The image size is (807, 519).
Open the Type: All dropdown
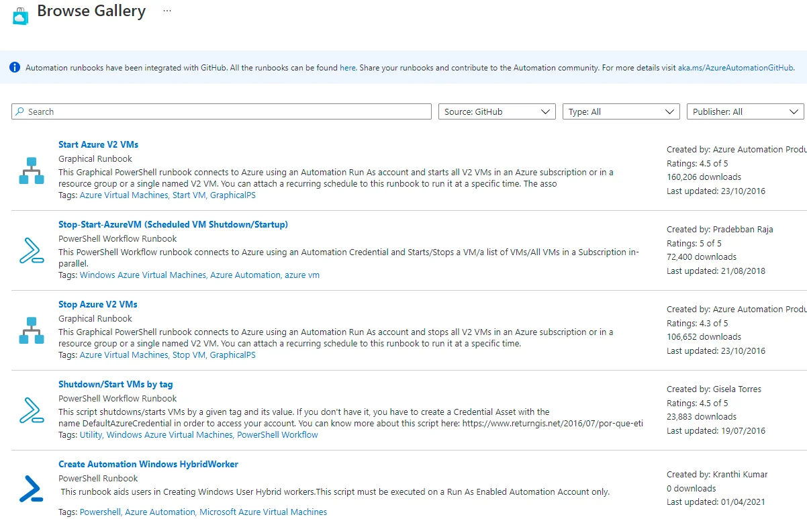(621, 111)
